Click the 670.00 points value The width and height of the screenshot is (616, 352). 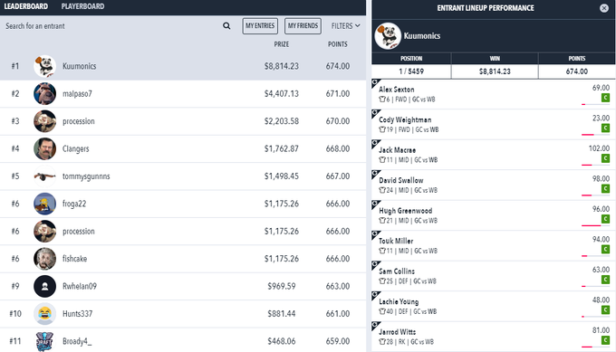338,121
